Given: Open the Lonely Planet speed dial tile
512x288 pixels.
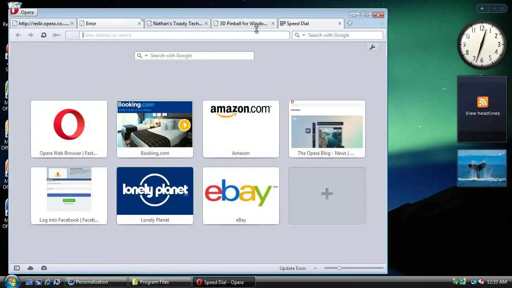Looking at the screenshot, I should pyautogui.click(x=155, y=196).
